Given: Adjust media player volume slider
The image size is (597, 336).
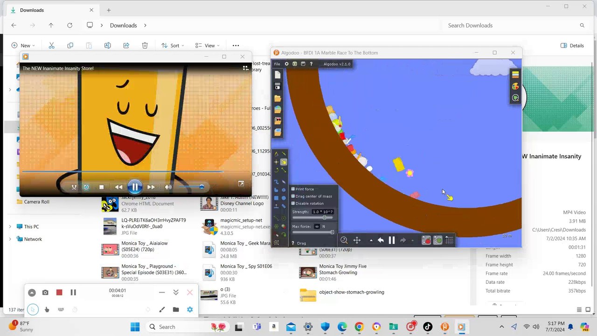Looking at the screenshot, I should (191, 187).
